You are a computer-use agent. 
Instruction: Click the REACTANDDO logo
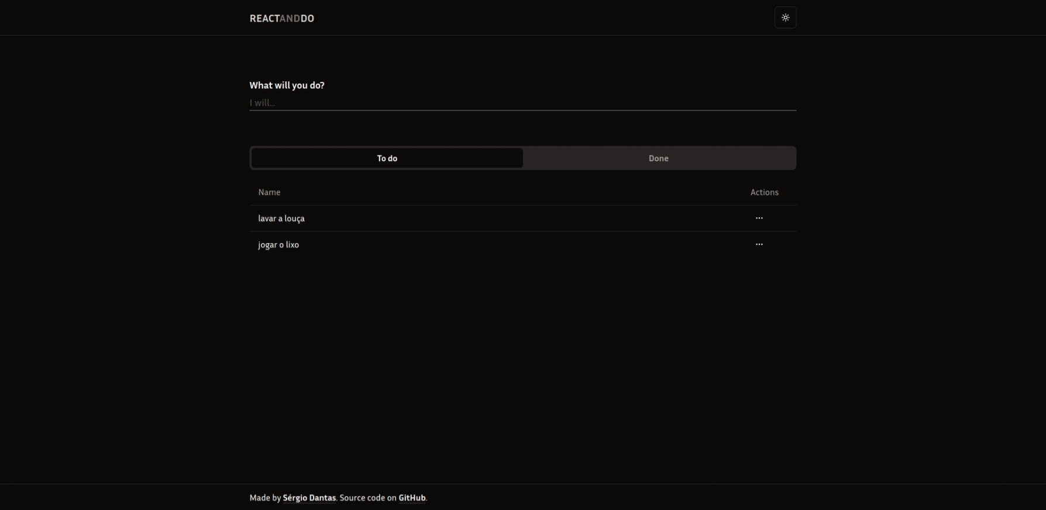pos(281,19)
